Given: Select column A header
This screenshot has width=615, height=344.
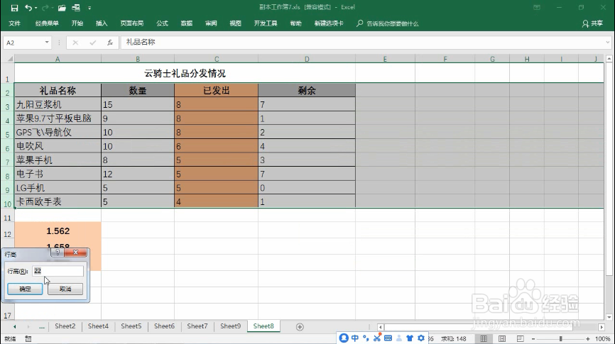Looking at the screenshot, I should pyautogui.click(x=58, y=59).
